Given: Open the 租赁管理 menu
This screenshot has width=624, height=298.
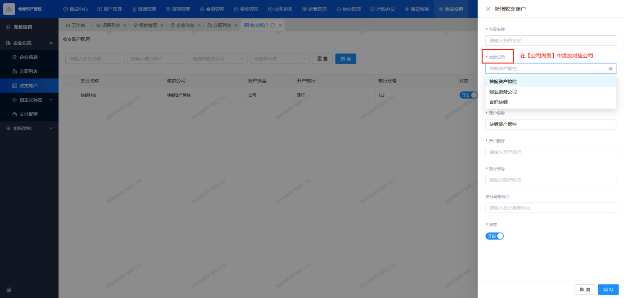Looking at the screenshot, I should 246,9.
